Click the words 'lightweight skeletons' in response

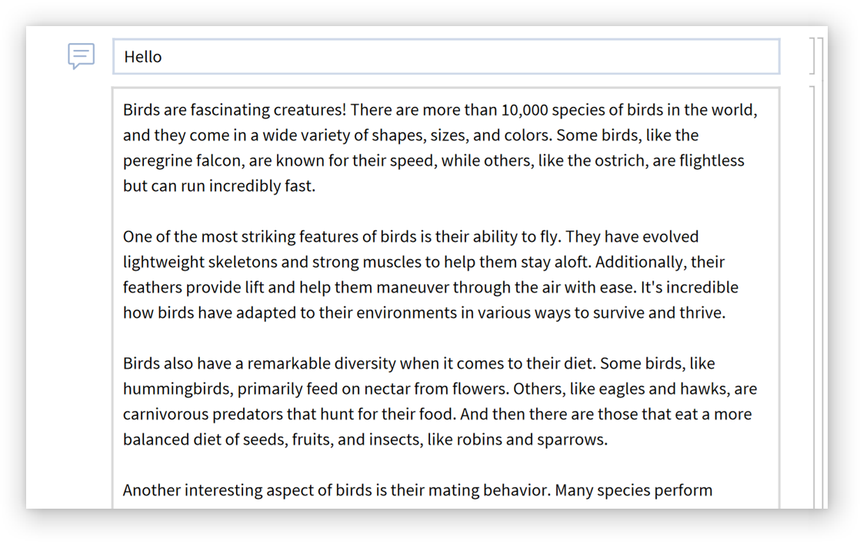coord(199,262)
